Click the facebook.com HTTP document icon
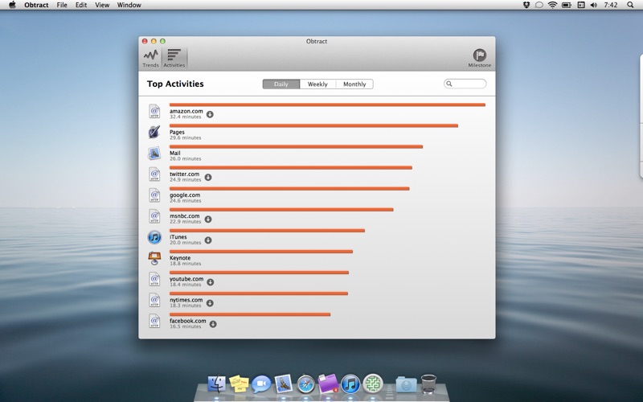 tap(154, 321)
